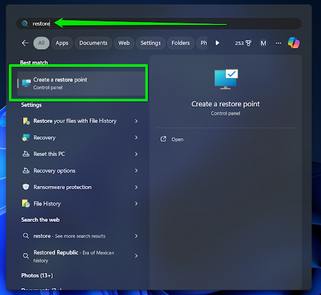
Task: Open Recovery options result
Action: [x=80, y=170]
